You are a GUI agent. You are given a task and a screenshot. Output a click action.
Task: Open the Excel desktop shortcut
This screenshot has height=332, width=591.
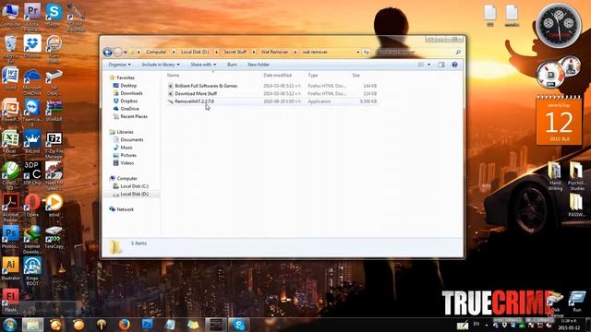point(10,142)
